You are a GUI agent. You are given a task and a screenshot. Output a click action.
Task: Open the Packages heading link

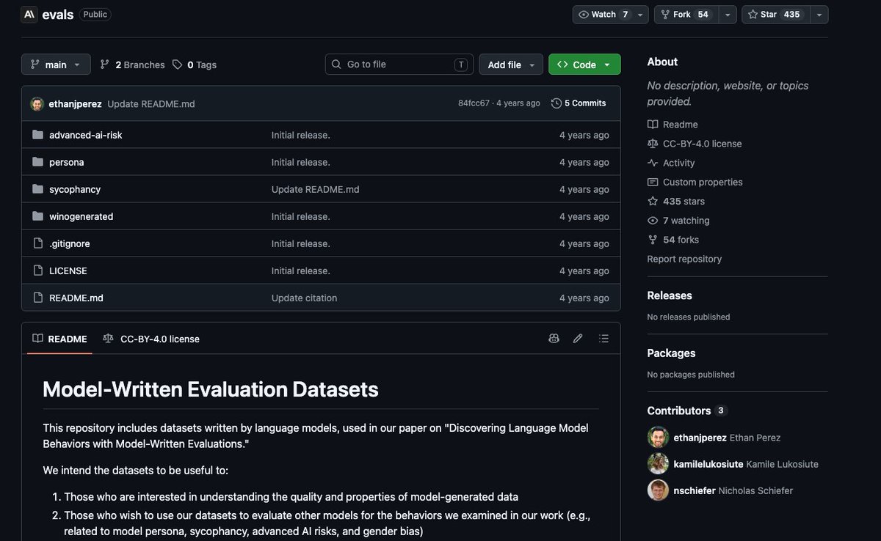[x=671, y=353]
